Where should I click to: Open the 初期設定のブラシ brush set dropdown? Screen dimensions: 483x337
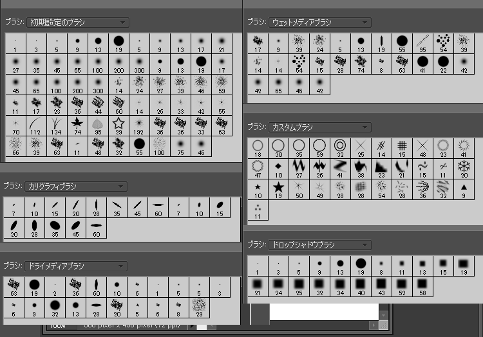coord(78,23)
